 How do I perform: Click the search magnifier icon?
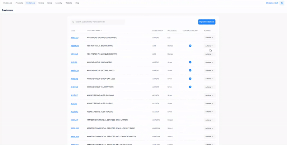(73, 22)
